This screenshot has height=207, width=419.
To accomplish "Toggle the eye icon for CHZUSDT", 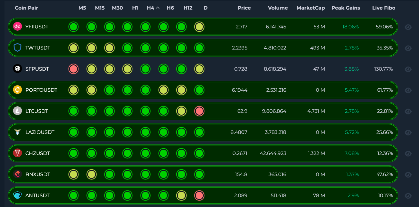I will (408, 154).
